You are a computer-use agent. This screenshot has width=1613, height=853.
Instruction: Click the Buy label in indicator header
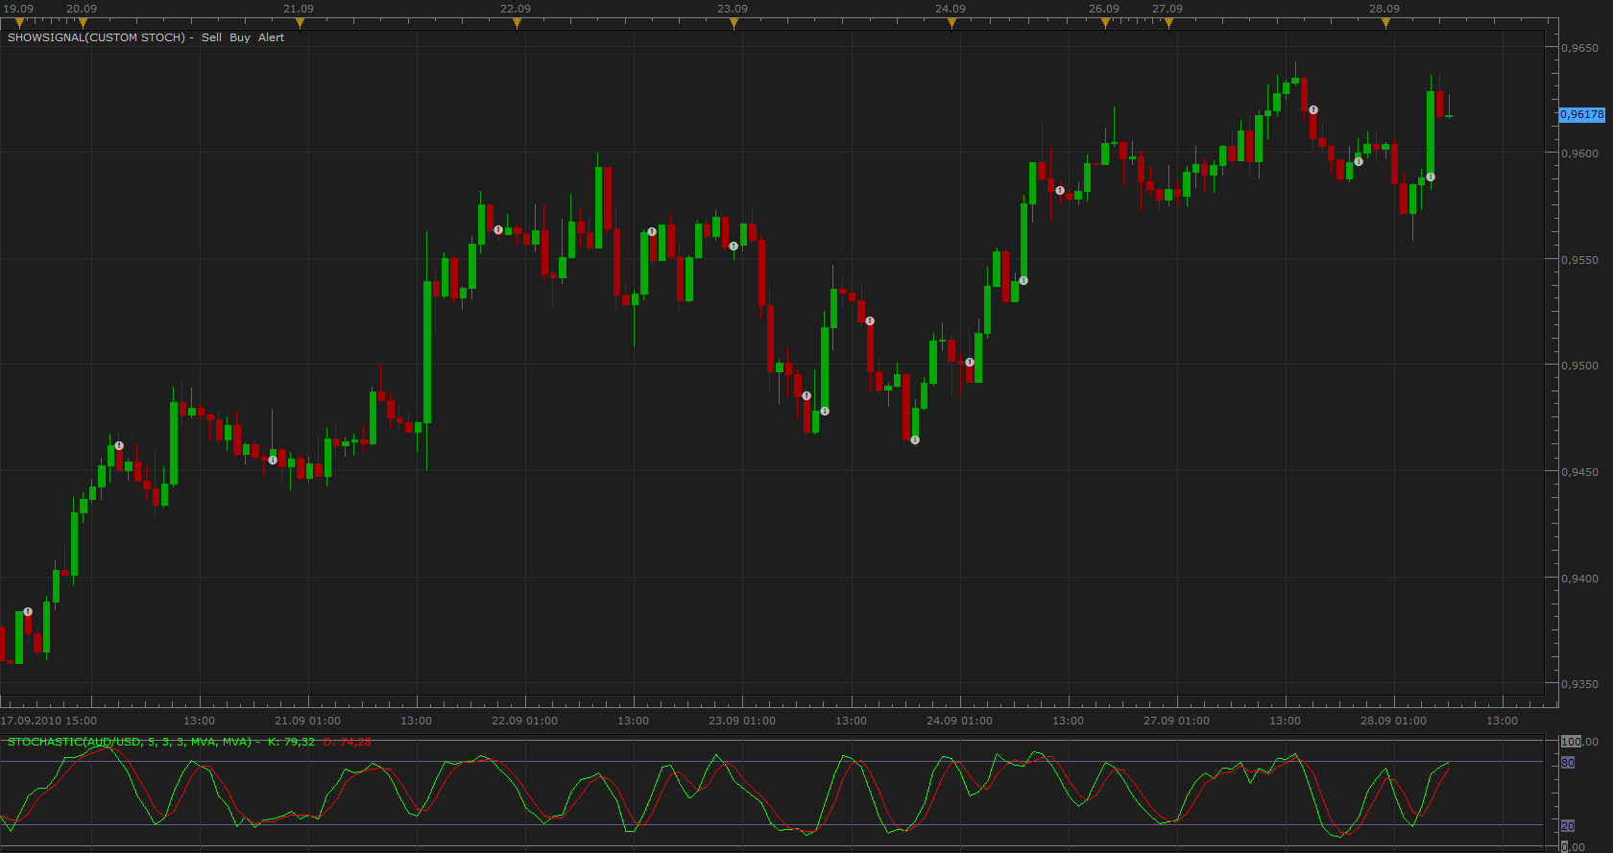[240, 37]
